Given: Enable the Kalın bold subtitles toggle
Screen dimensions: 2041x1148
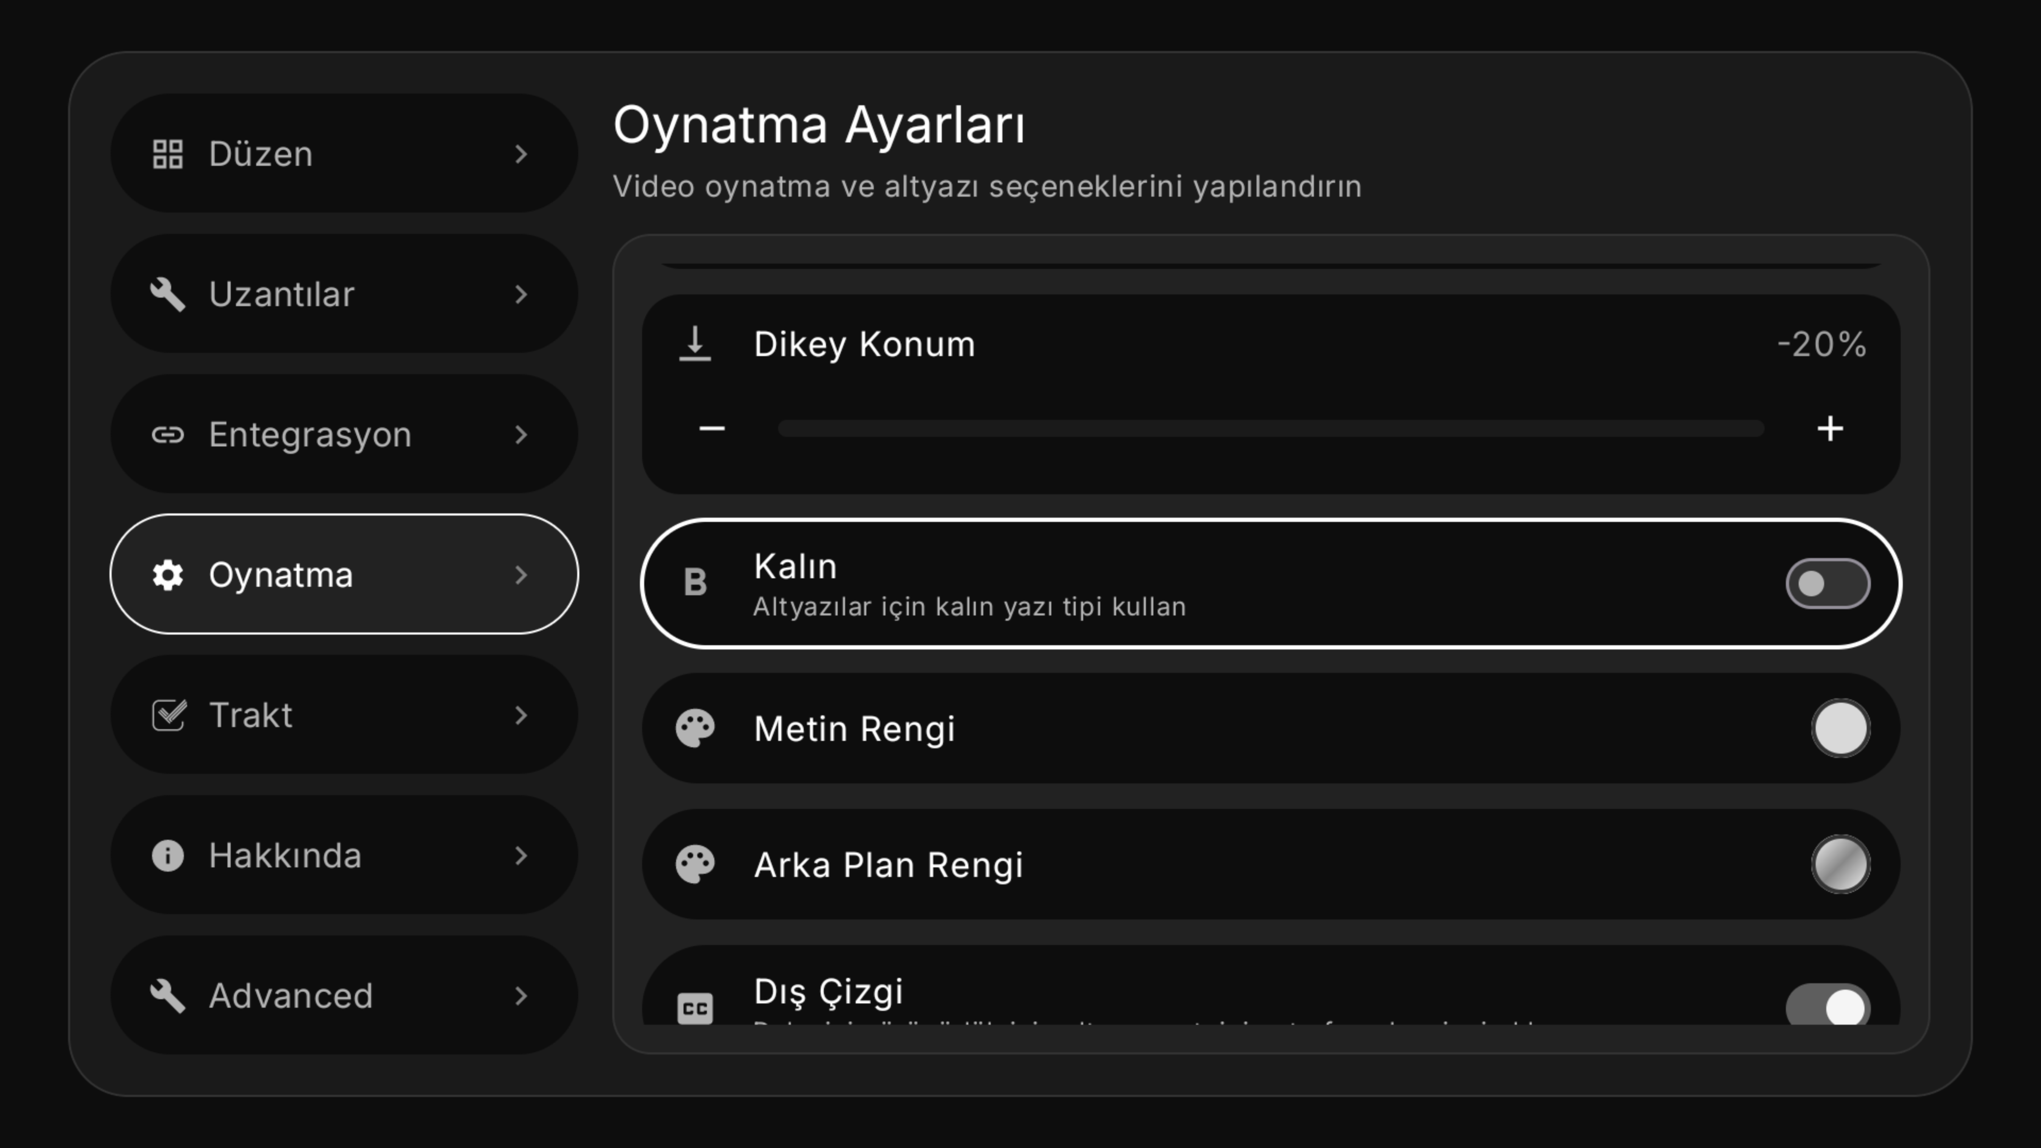Looking at the screenshot, I should coord(1827,584).
